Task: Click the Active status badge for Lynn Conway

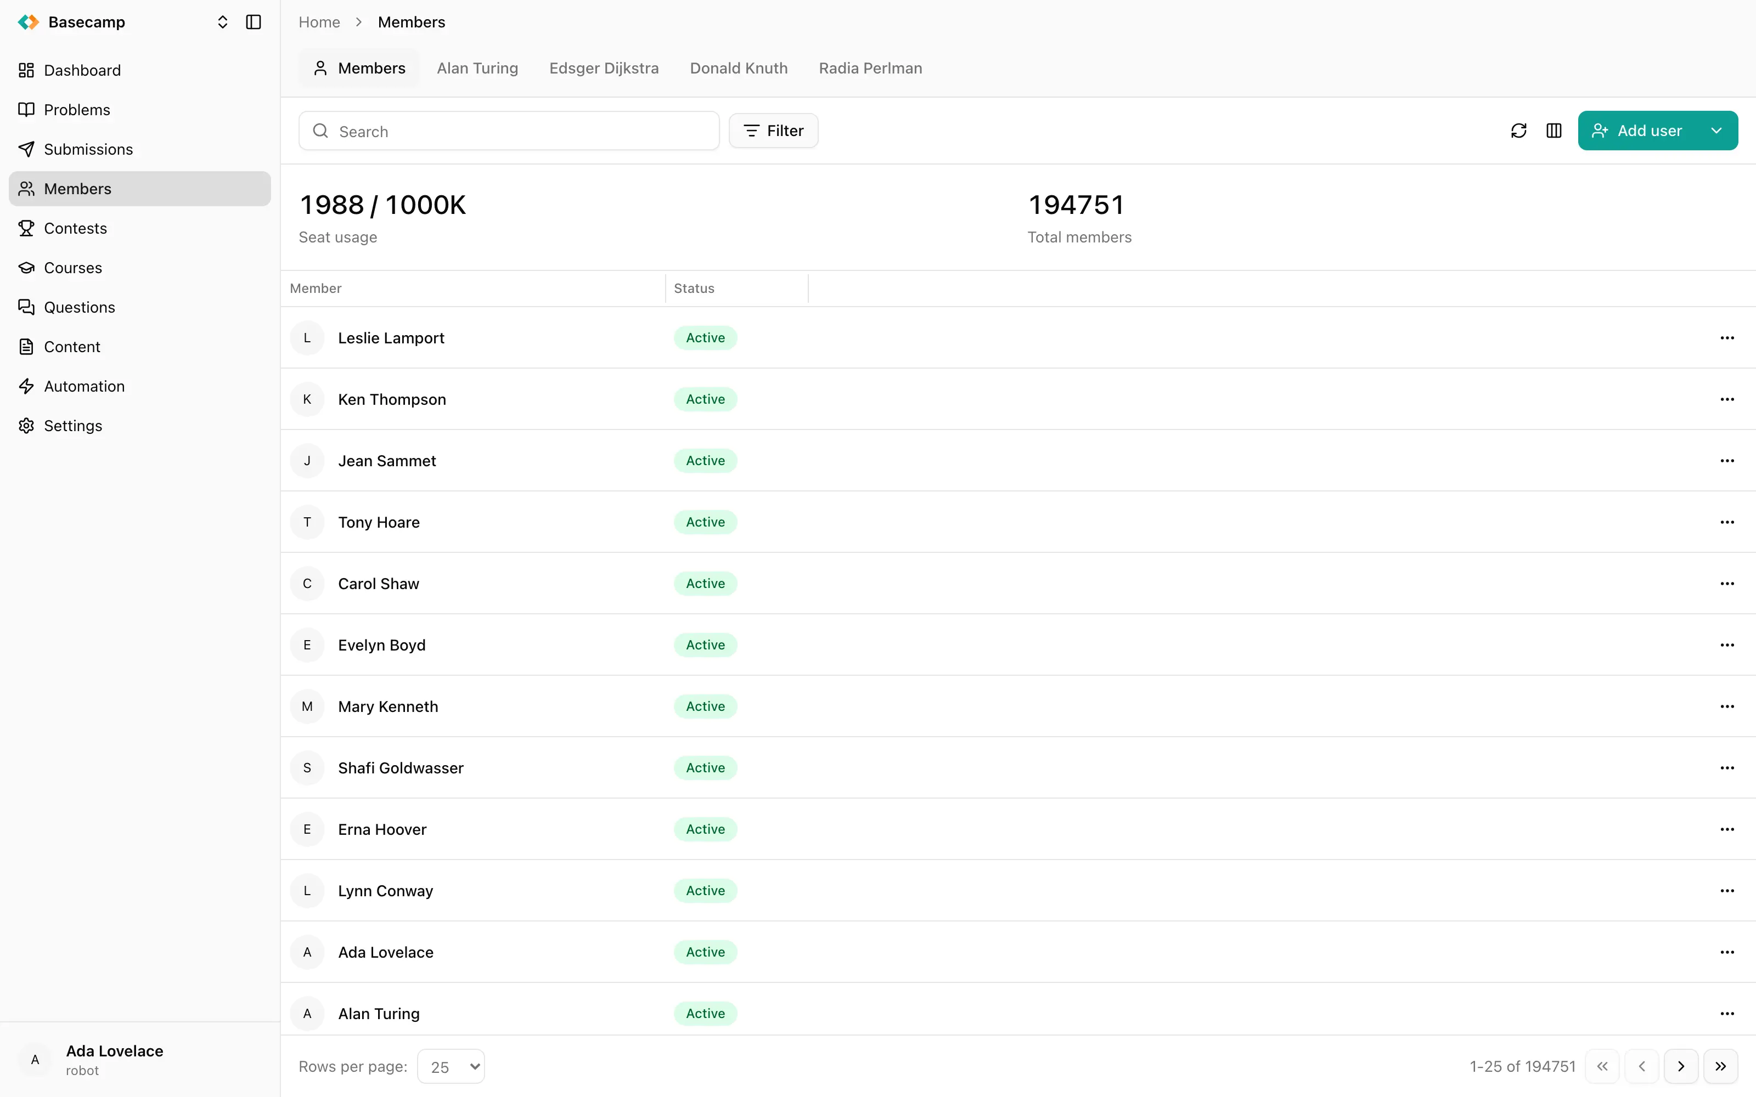Action: click(x=705, y=891)
